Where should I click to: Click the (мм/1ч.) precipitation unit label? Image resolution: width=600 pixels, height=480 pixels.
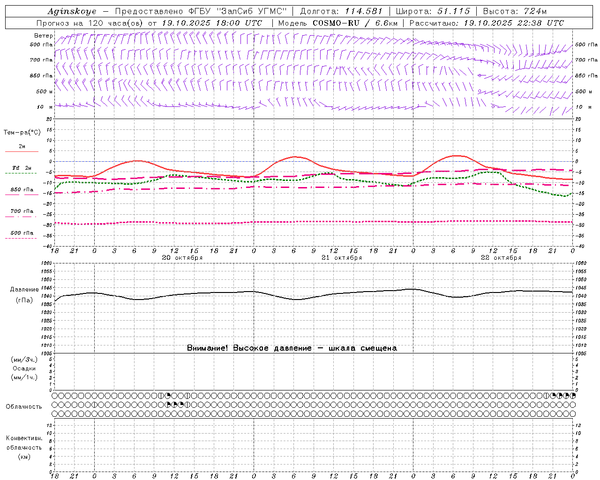[24, 377]
